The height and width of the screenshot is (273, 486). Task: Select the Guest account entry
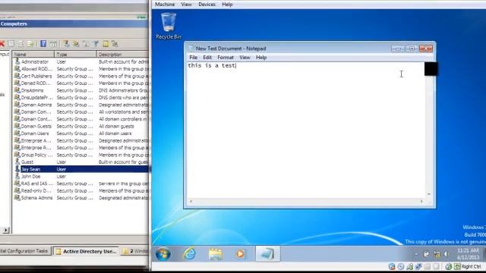click(27, 162)
